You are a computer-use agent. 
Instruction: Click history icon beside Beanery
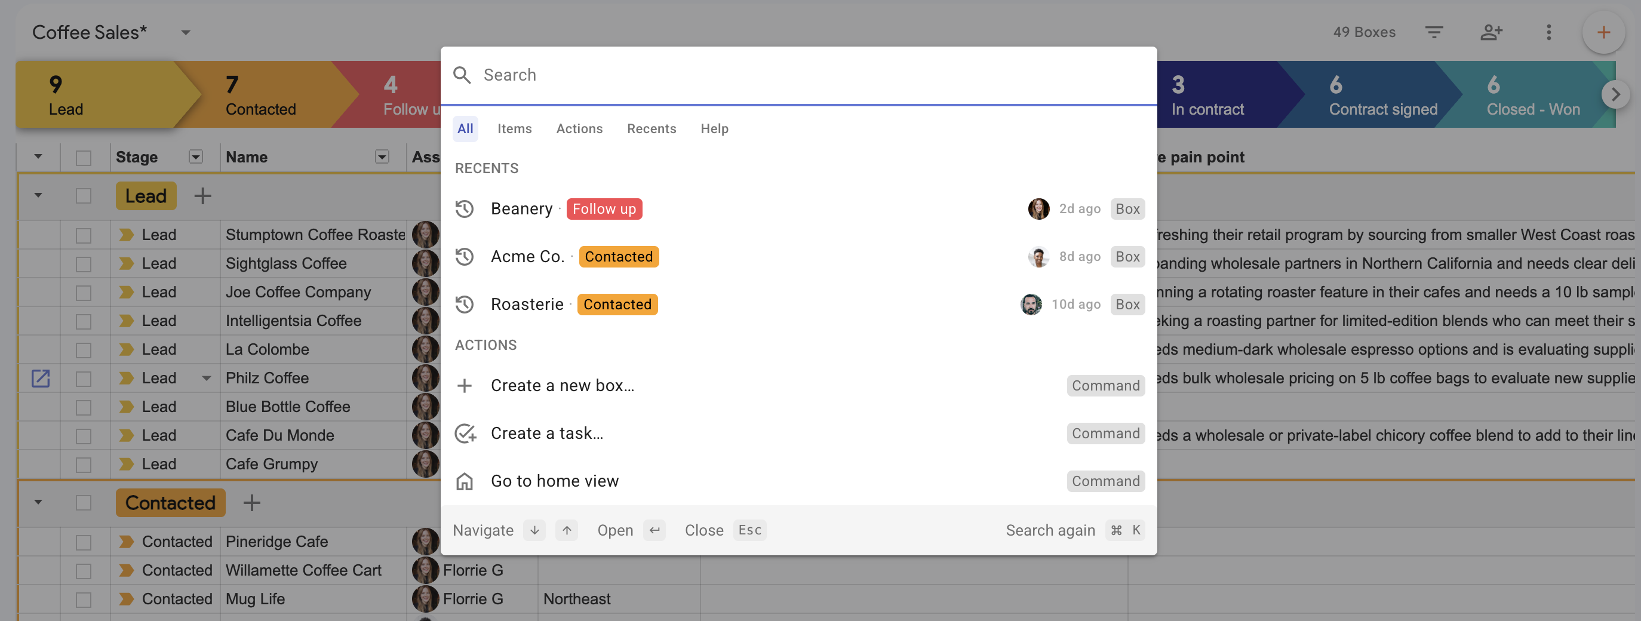coord(465,209)
